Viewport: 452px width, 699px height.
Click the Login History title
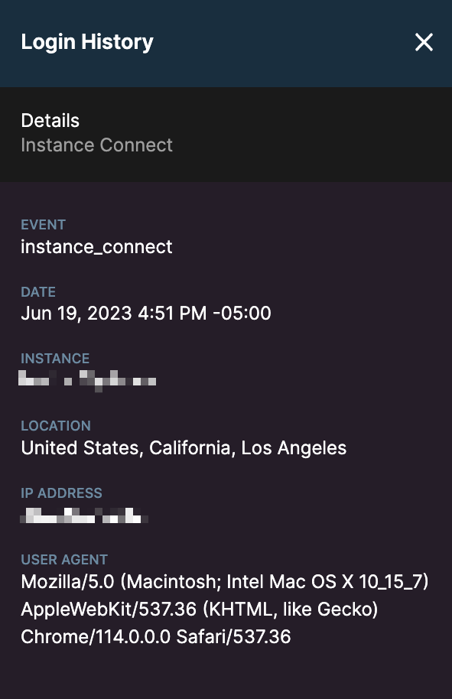[x=87, y=42]
